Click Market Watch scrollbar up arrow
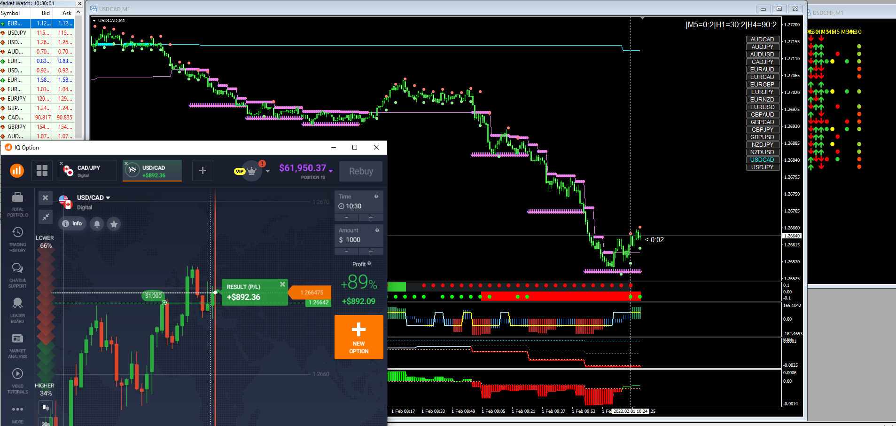 pos(78,12)
